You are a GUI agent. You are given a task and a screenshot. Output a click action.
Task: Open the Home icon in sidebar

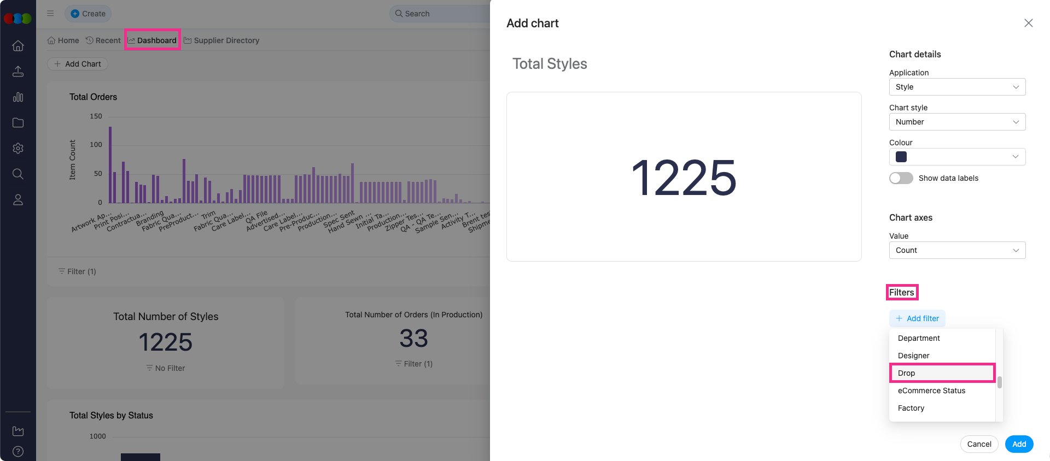click(x=18, y=46)
